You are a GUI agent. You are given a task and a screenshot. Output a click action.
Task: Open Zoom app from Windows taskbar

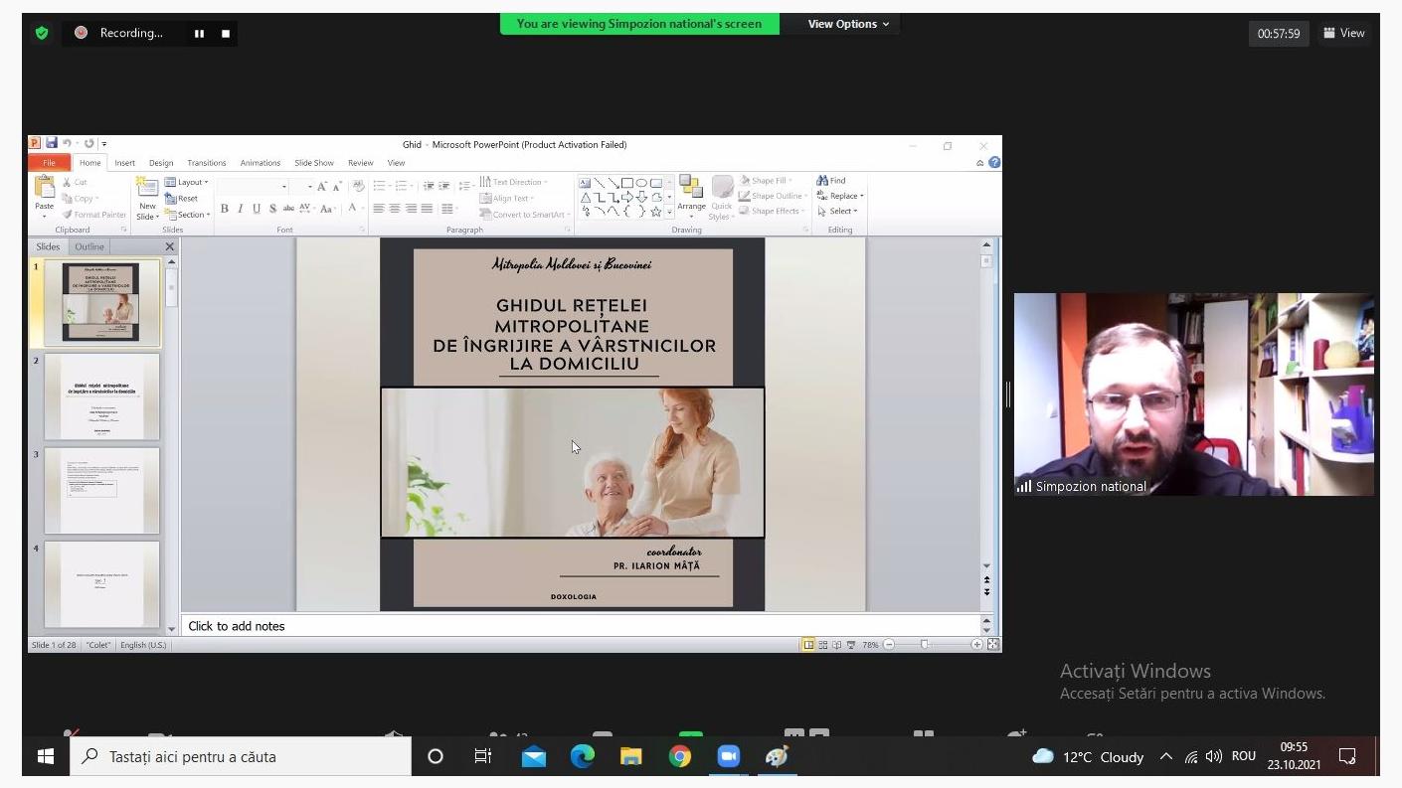pyautogui.click(x=729, y=757)
